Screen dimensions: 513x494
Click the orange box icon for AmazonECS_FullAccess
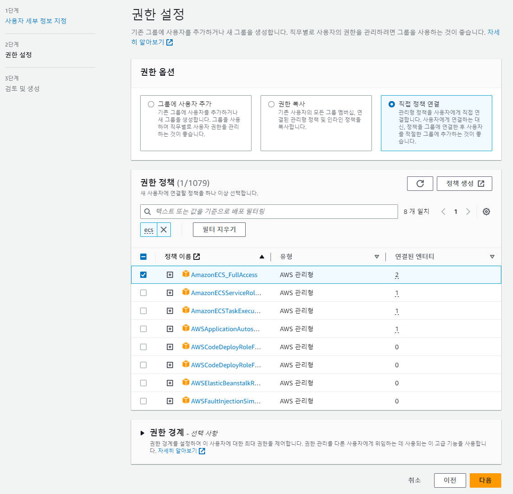(186, 274)
